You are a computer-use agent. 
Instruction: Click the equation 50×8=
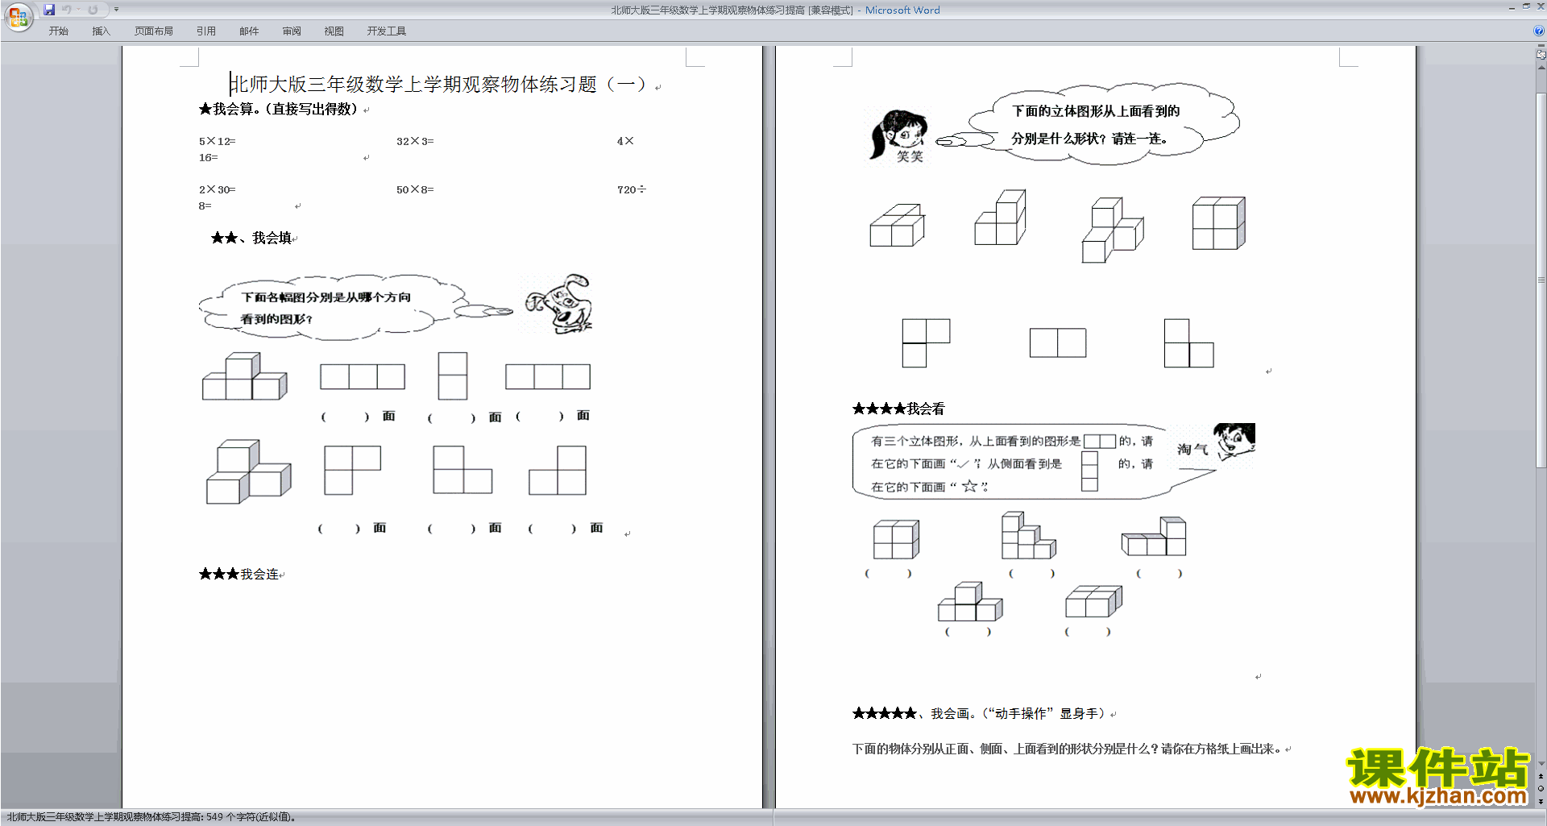click(415, 189)
